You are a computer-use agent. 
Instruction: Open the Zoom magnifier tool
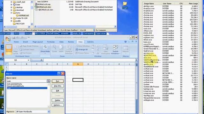pyautogui.click(x=55, y=49)
